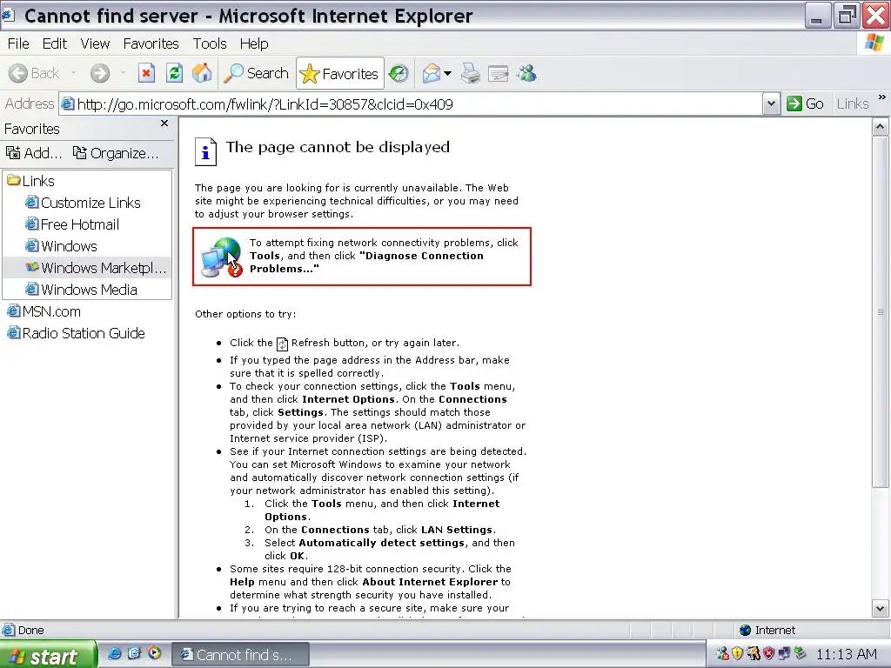The image size is (891, 668).
Task: Open the Tools menu
Action: coord(210,43)
